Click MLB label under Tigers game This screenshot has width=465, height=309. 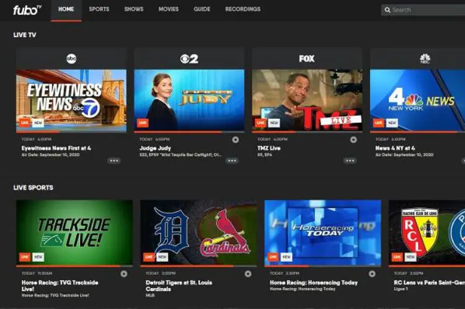[150, 295]
